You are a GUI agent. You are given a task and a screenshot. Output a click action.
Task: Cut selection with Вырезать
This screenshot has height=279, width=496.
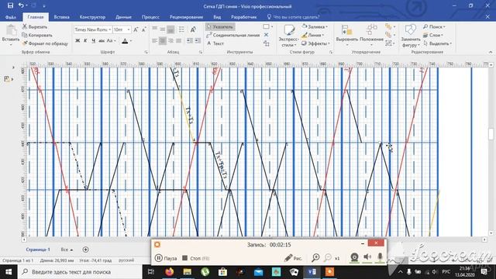(x=34, y=27)
